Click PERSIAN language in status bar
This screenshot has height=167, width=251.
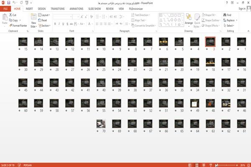point(28,165)
